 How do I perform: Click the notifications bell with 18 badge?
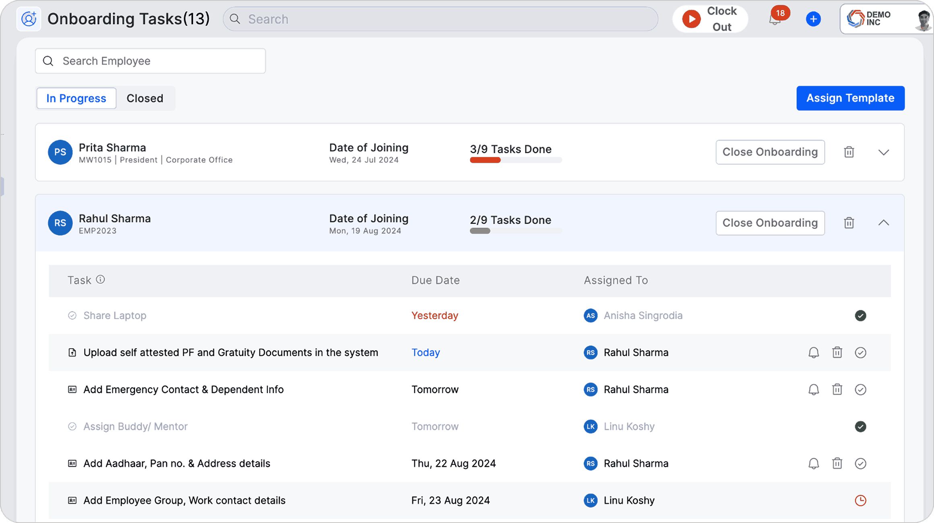tap(775, 19)
